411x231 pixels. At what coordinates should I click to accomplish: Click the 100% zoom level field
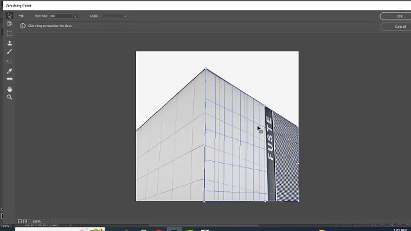point(37,221)
